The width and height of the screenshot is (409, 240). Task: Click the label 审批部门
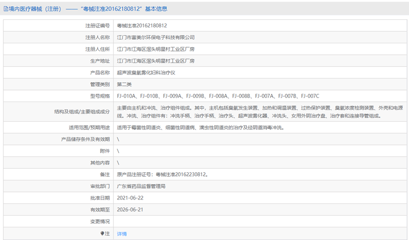click(x=100, y=186)
